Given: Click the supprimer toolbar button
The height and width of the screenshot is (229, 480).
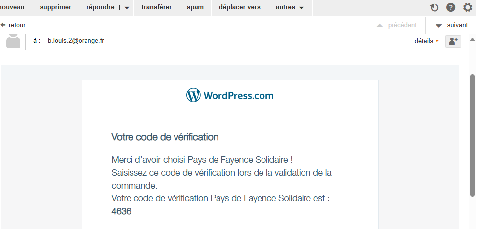Looking at the screenshot, I should point(55,7).
